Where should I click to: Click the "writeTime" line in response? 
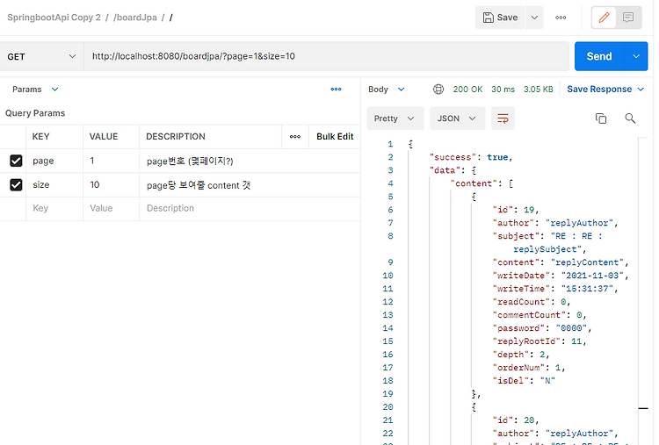pos(555,289)
